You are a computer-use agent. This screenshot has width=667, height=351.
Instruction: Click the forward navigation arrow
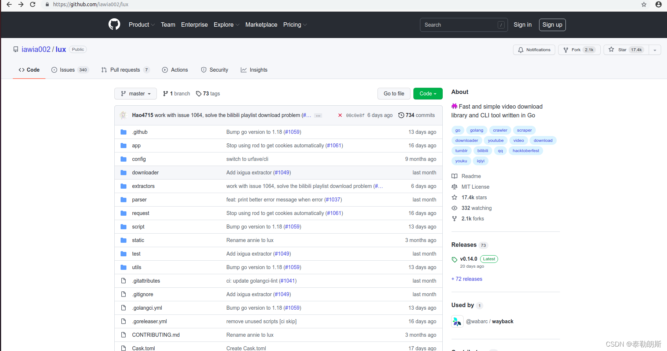click(x=21, y=4)
